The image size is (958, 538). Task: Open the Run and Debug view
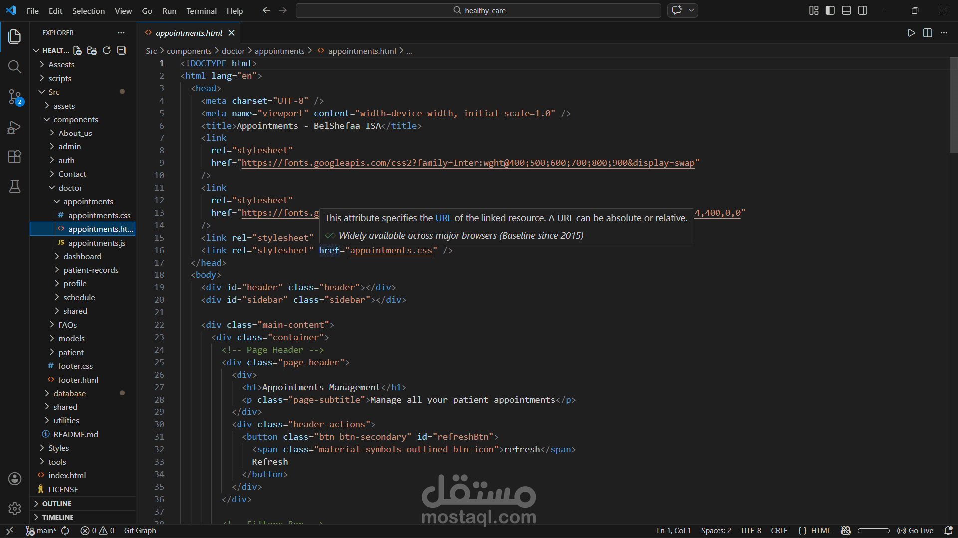15,128
